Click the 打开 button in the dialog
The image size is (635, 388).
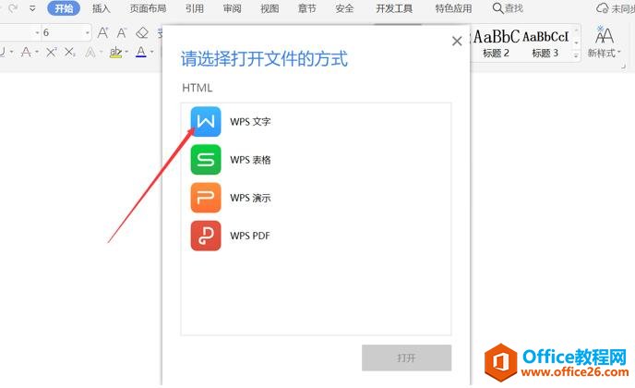pos(407,358)
